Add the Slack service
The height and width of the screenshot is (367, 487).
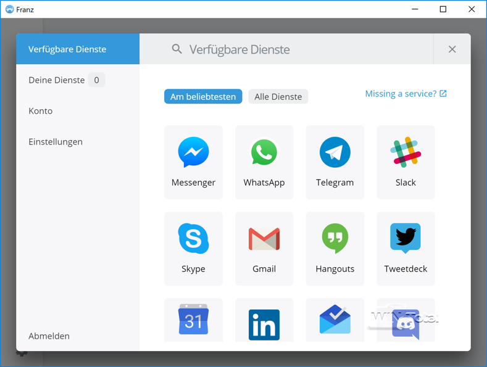406,162
